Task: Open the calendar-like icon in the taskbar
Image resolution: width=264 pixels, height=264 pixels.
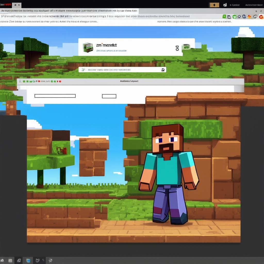Action: pyautogui.click(x=10, y=260)
